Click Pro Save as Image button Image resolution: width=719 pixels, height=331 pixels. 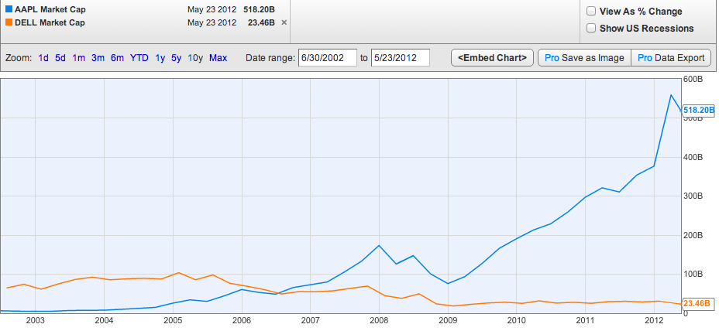click(x=584, y=58)
